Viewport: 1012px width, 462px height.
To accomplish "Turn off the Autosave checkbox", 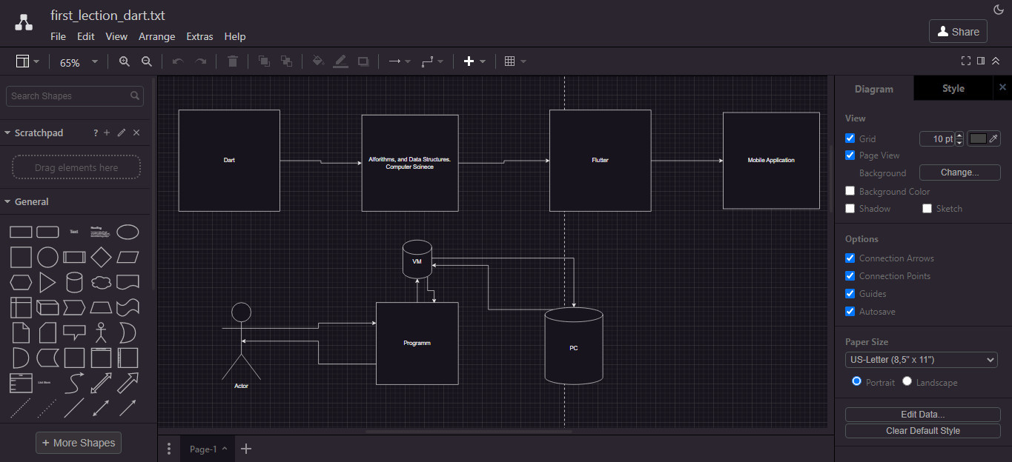I will pyautogui.click(x=850, y=312).
